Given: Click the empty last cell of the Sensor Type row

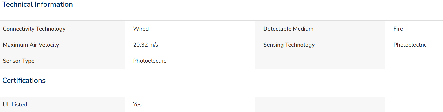Looking at the screenshot, I should pos(414,61).
